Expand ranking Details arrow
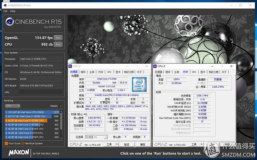Image resolution: width=257 pixels, height=160 pixels. point(61,106)
